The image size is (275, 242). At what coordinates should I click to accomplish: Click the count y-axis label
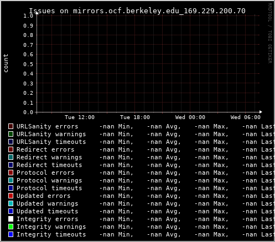(6, 63)
